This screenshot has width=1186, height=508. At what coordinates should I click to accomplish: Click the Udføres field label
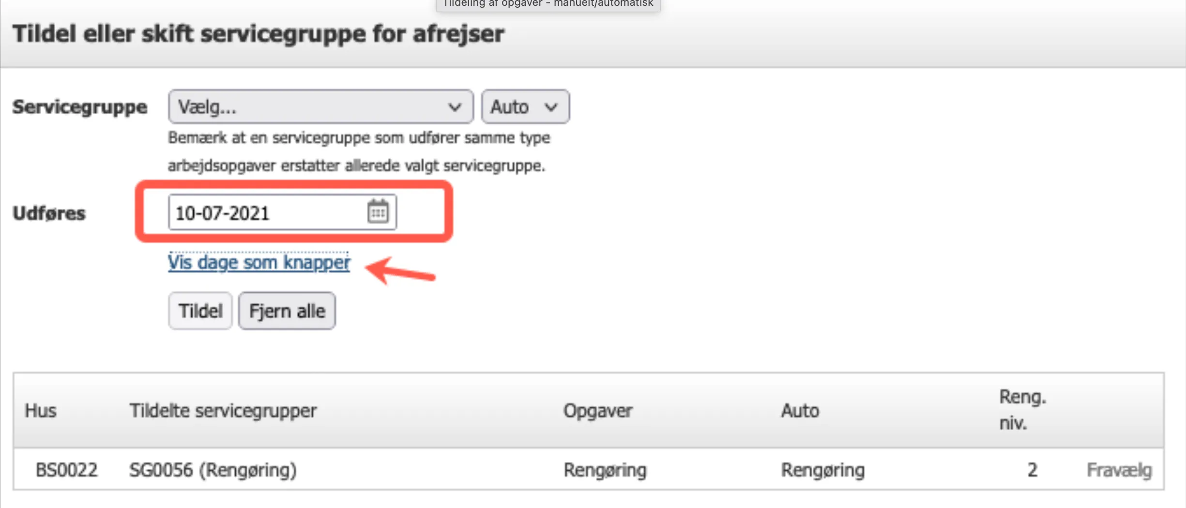(x=49, y=213)
